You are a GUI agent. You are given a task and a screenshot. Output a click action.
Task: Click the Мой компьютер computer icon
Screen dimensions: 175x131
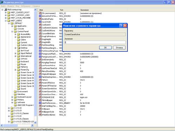point(6,9)
